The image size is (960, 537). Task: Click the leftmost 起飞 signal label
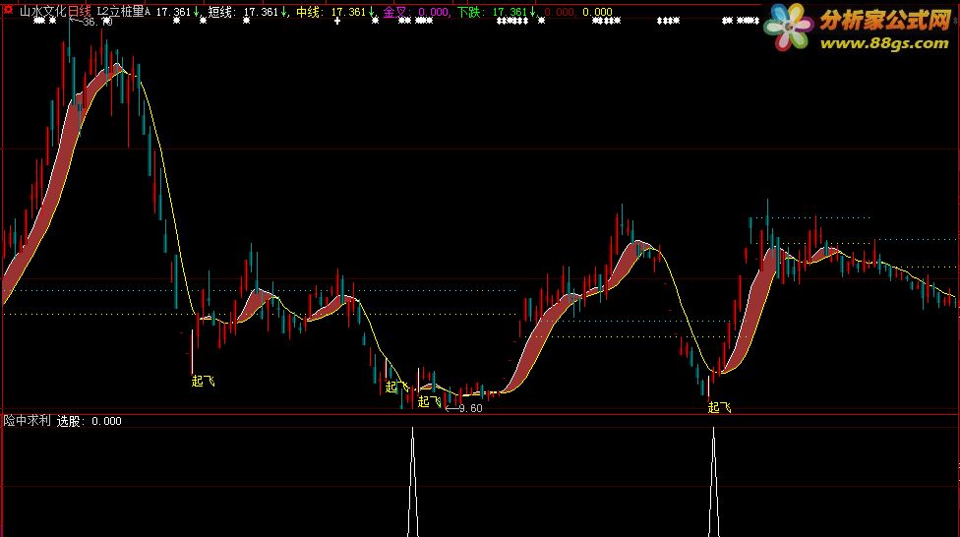click(204, 381)
